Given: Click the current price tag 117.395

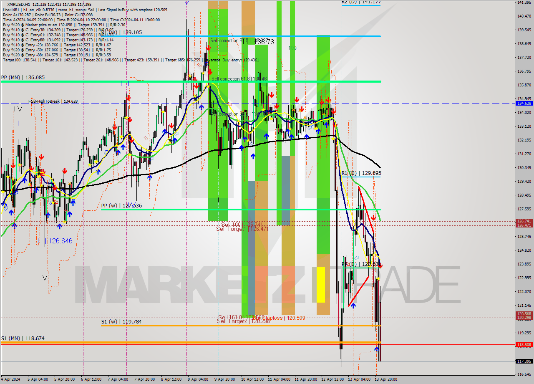Looking at the screenshot, I should tap(524, 361).
